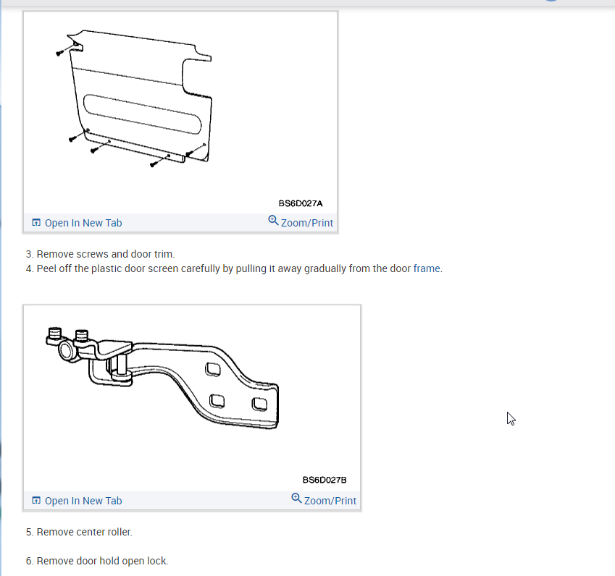Click Zoom/Print for figure BS6D027A
615x576 pixels.
pos(301,222)
